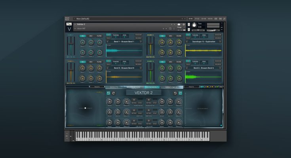This screenshot has width=291, height=158.
Task: Click teal loop-direction icon left of VEKTOR 2
Action: (108, 93)
